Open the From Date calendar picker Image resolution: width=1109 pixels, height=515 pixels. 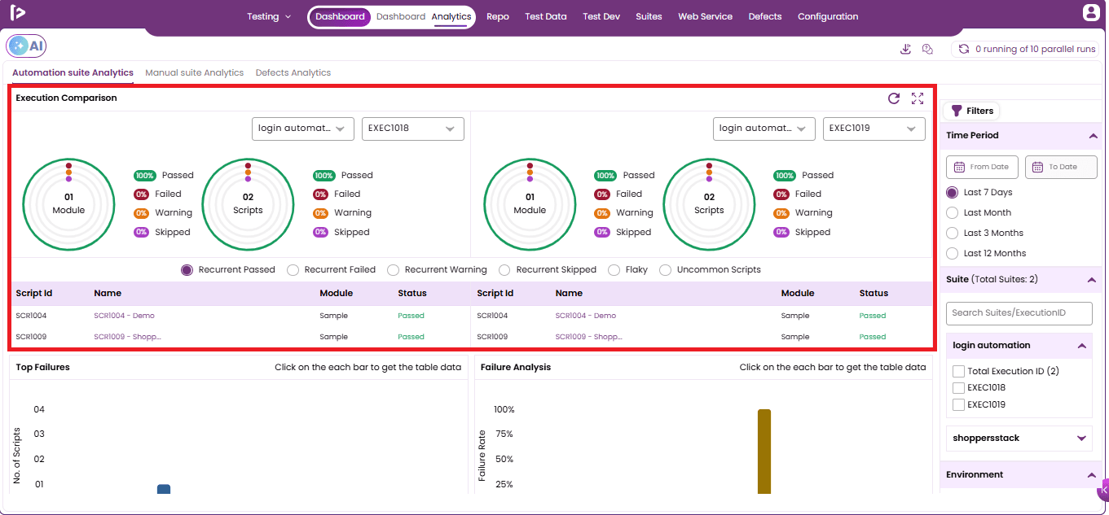coord(982,167)
